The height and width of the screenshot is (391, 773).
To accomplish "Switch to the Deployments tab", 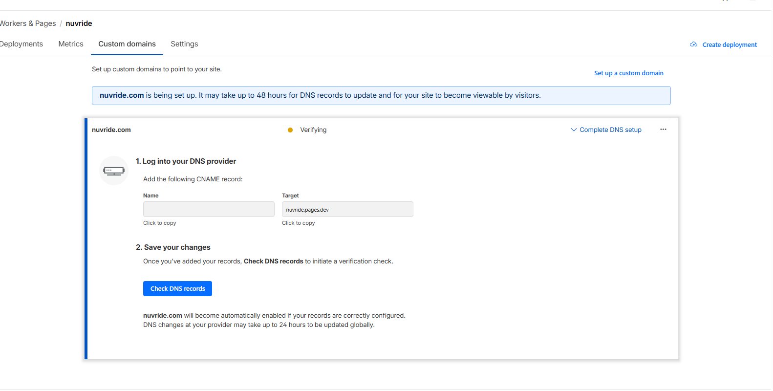I will click(x=21, y=44).
